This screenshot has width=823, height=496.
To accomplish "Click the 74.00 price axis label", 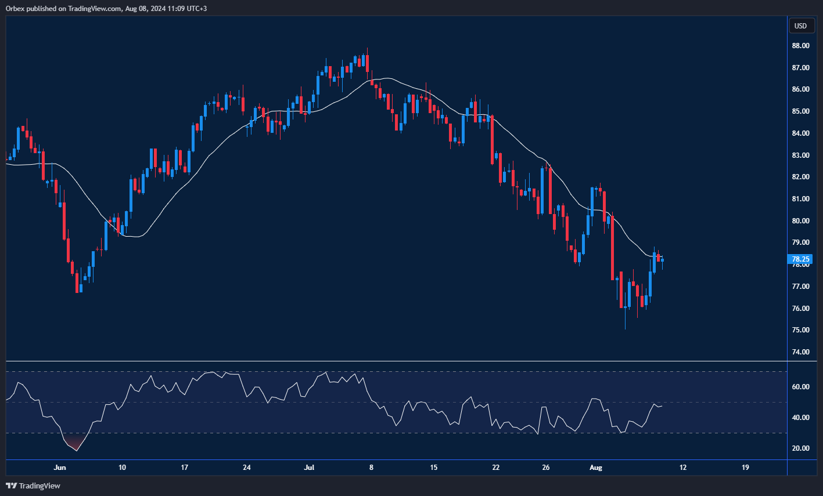I will 800,352.
